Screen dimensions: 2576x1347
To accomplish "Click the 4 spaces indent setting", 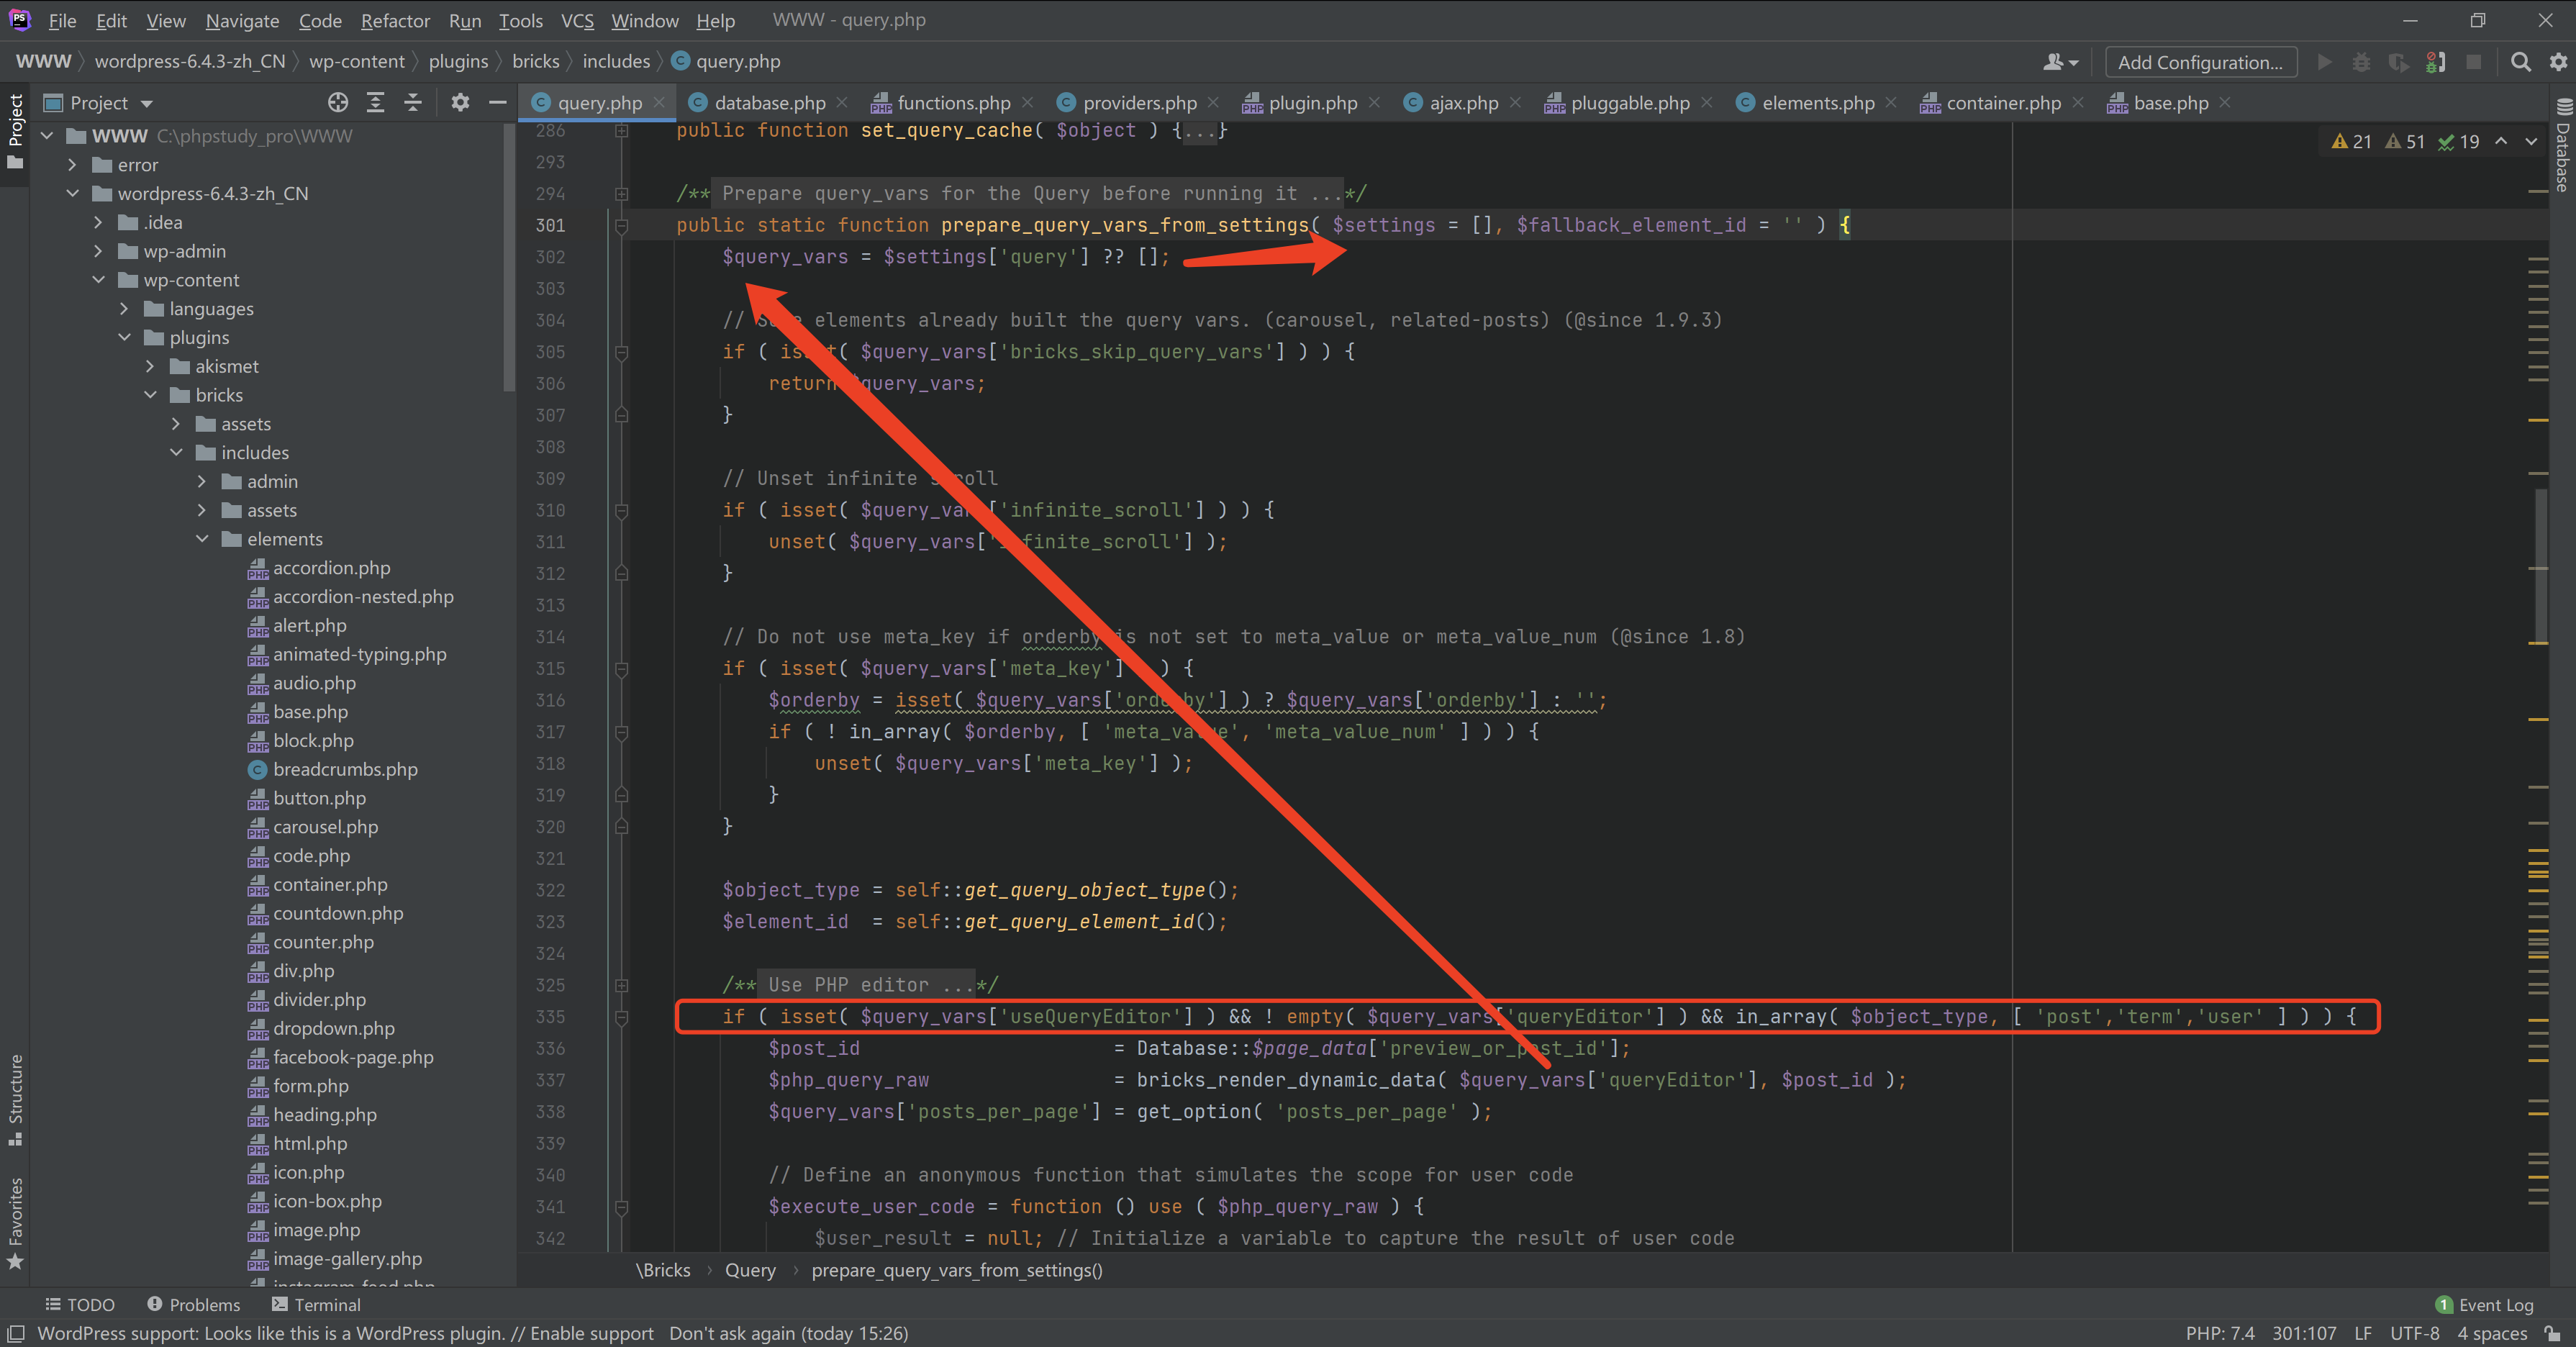I will click(2492, 1333).
